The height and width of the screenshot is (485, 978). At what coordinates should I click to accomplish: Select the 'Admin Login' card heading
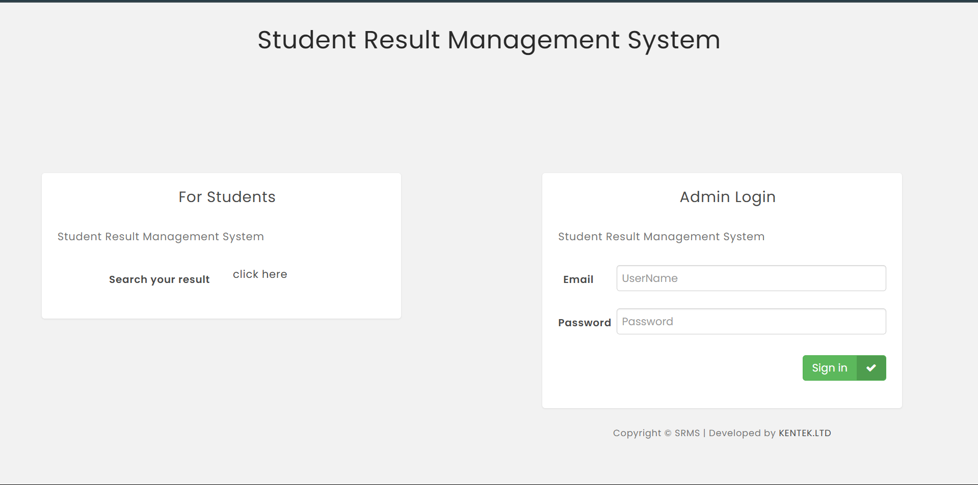[727, 197]
